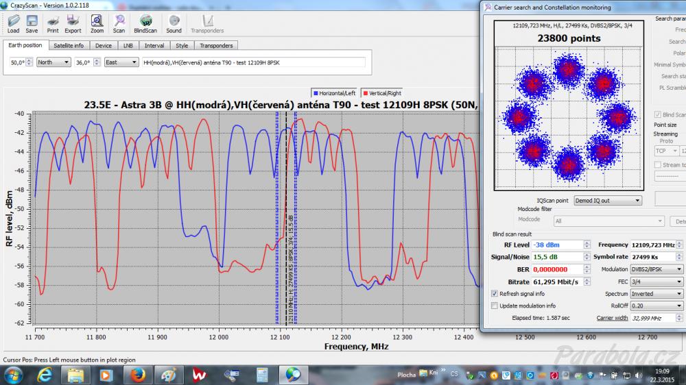Open the Earth position tab
Screen dimensions: 686x385
[x=25, y=45]
